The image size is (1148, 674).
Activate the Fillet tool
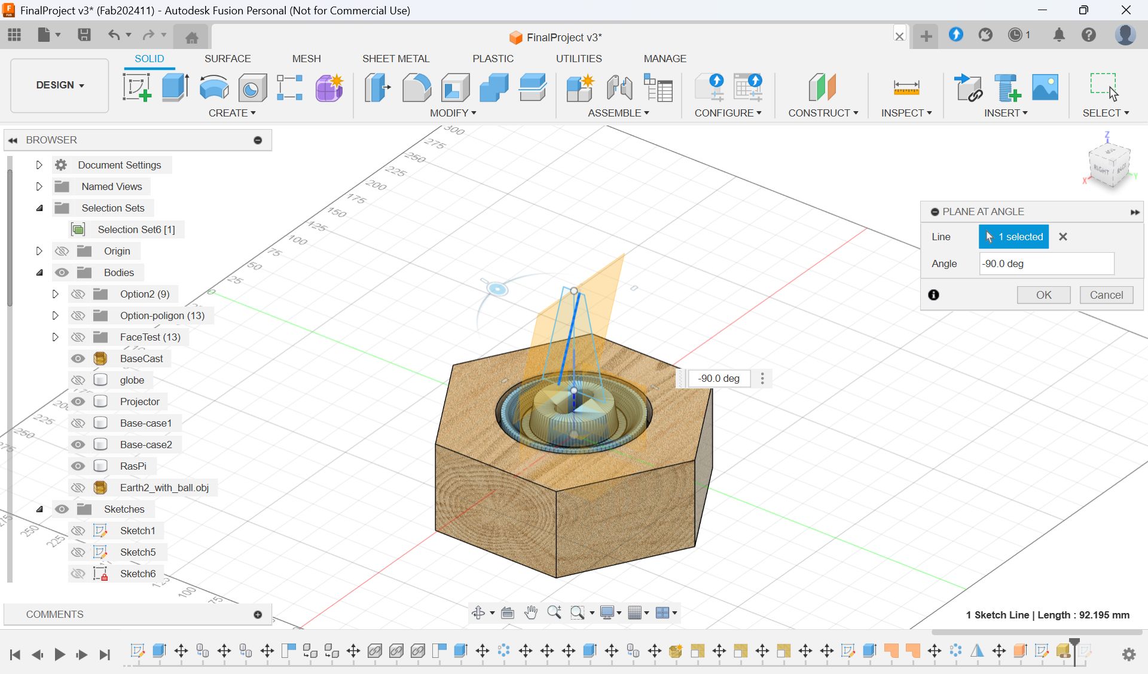click(x=416, y=87)
